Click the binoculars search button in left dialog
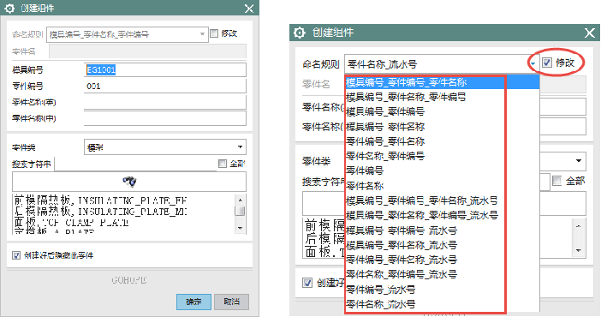The image size is (601, 317). 129,182
